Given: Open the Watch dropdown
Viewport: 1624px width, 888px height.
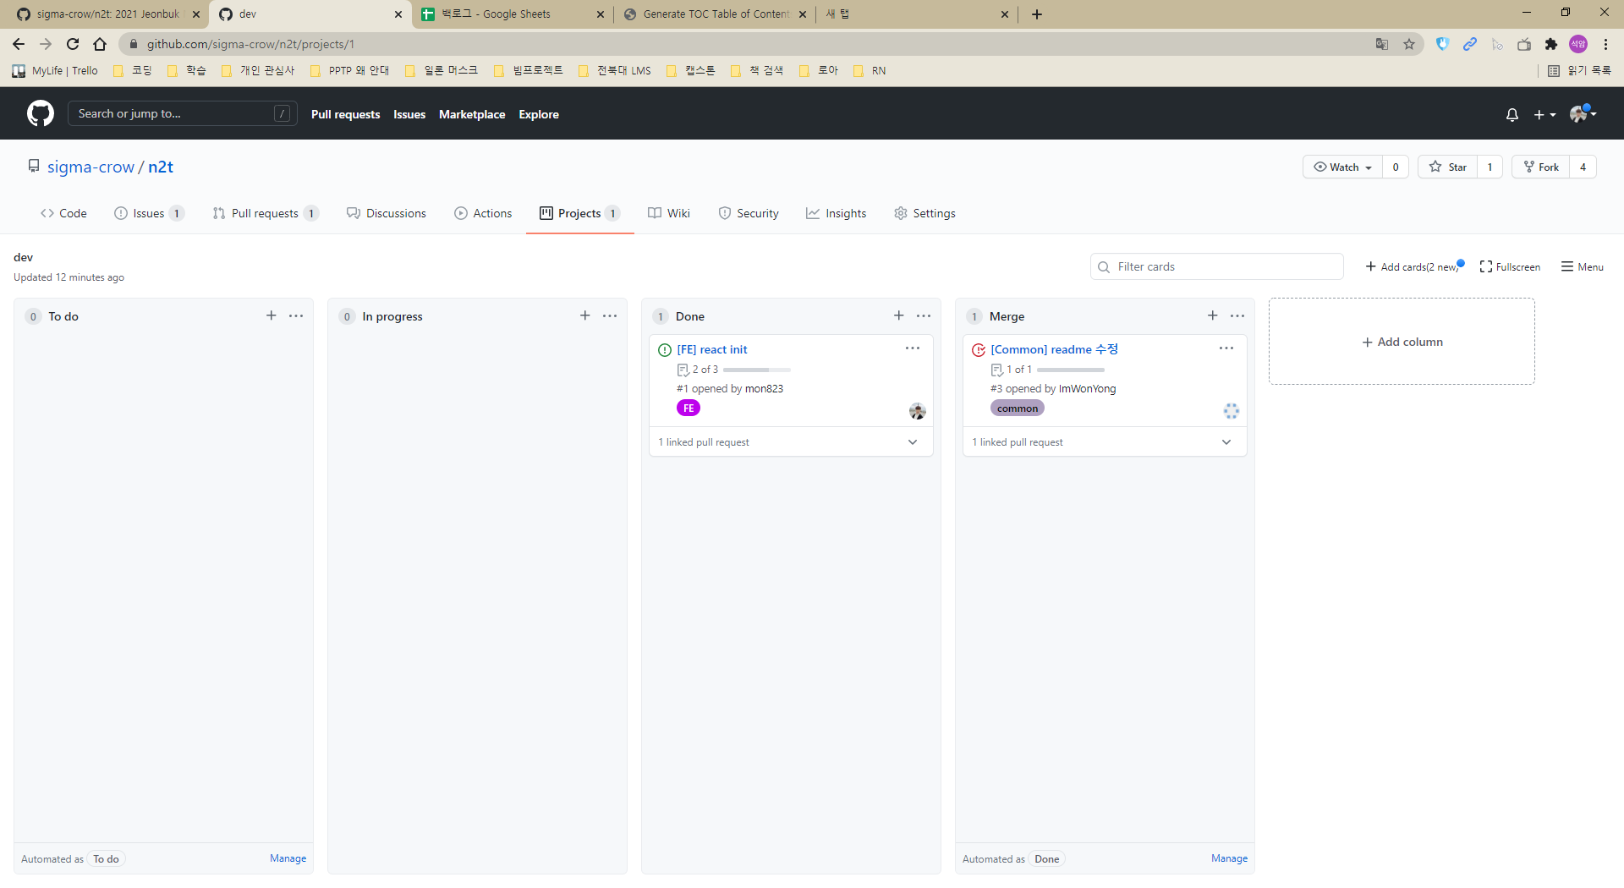Looking at the screenshot, I should point(1342,167).
